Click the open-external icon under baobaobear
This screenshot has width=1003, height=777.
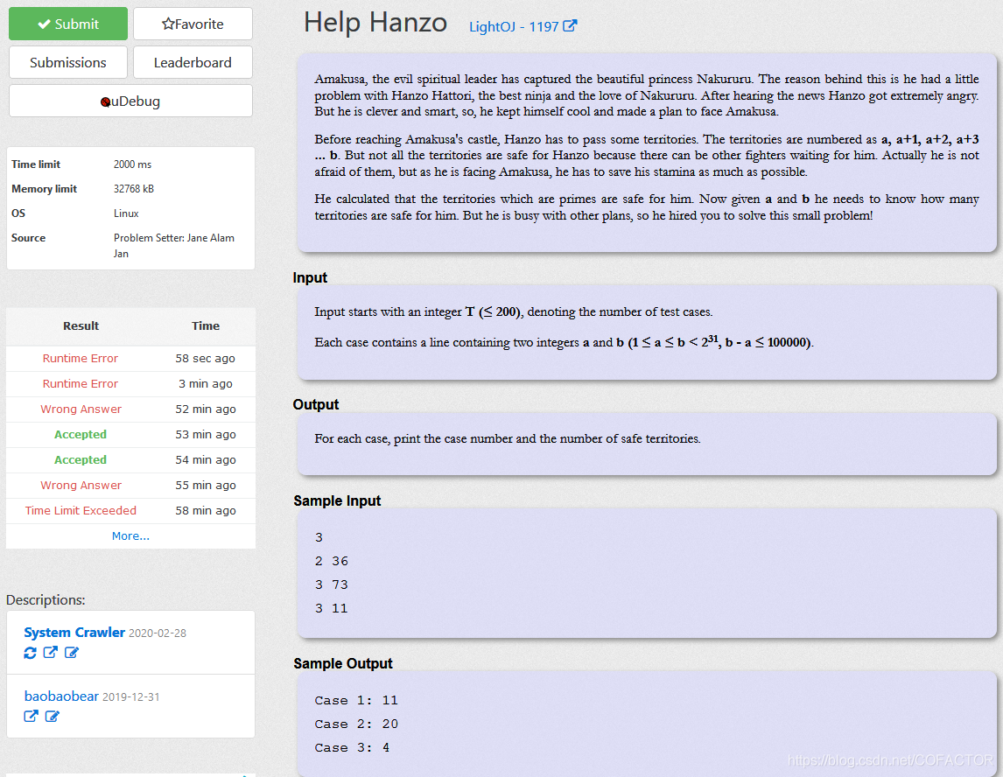(x=31, y=717)
